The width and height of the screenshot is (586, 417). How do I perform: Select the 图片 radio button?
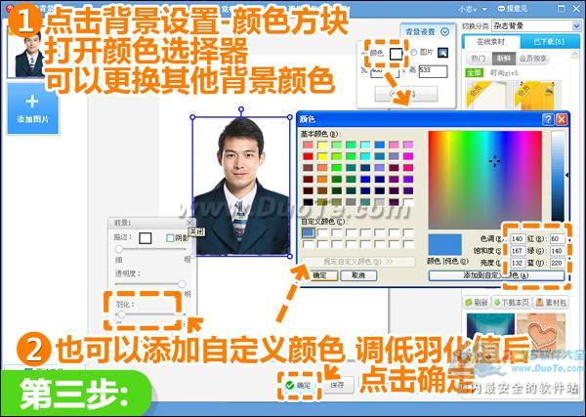[x=413, y=53]
